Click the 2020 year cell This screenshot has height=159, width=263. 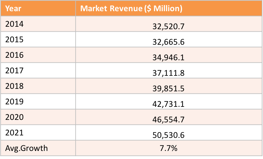pos(38,117)
